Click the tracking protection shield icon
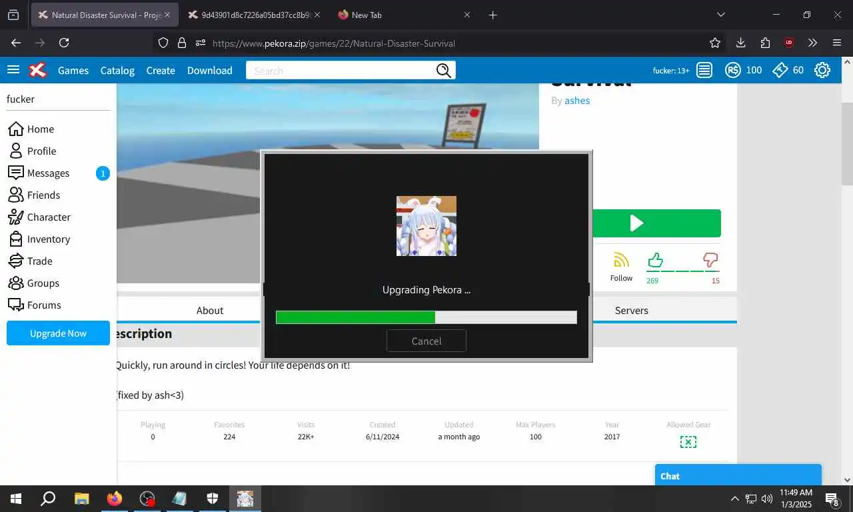This screenshot has width=853, height=512. (163, 43)
